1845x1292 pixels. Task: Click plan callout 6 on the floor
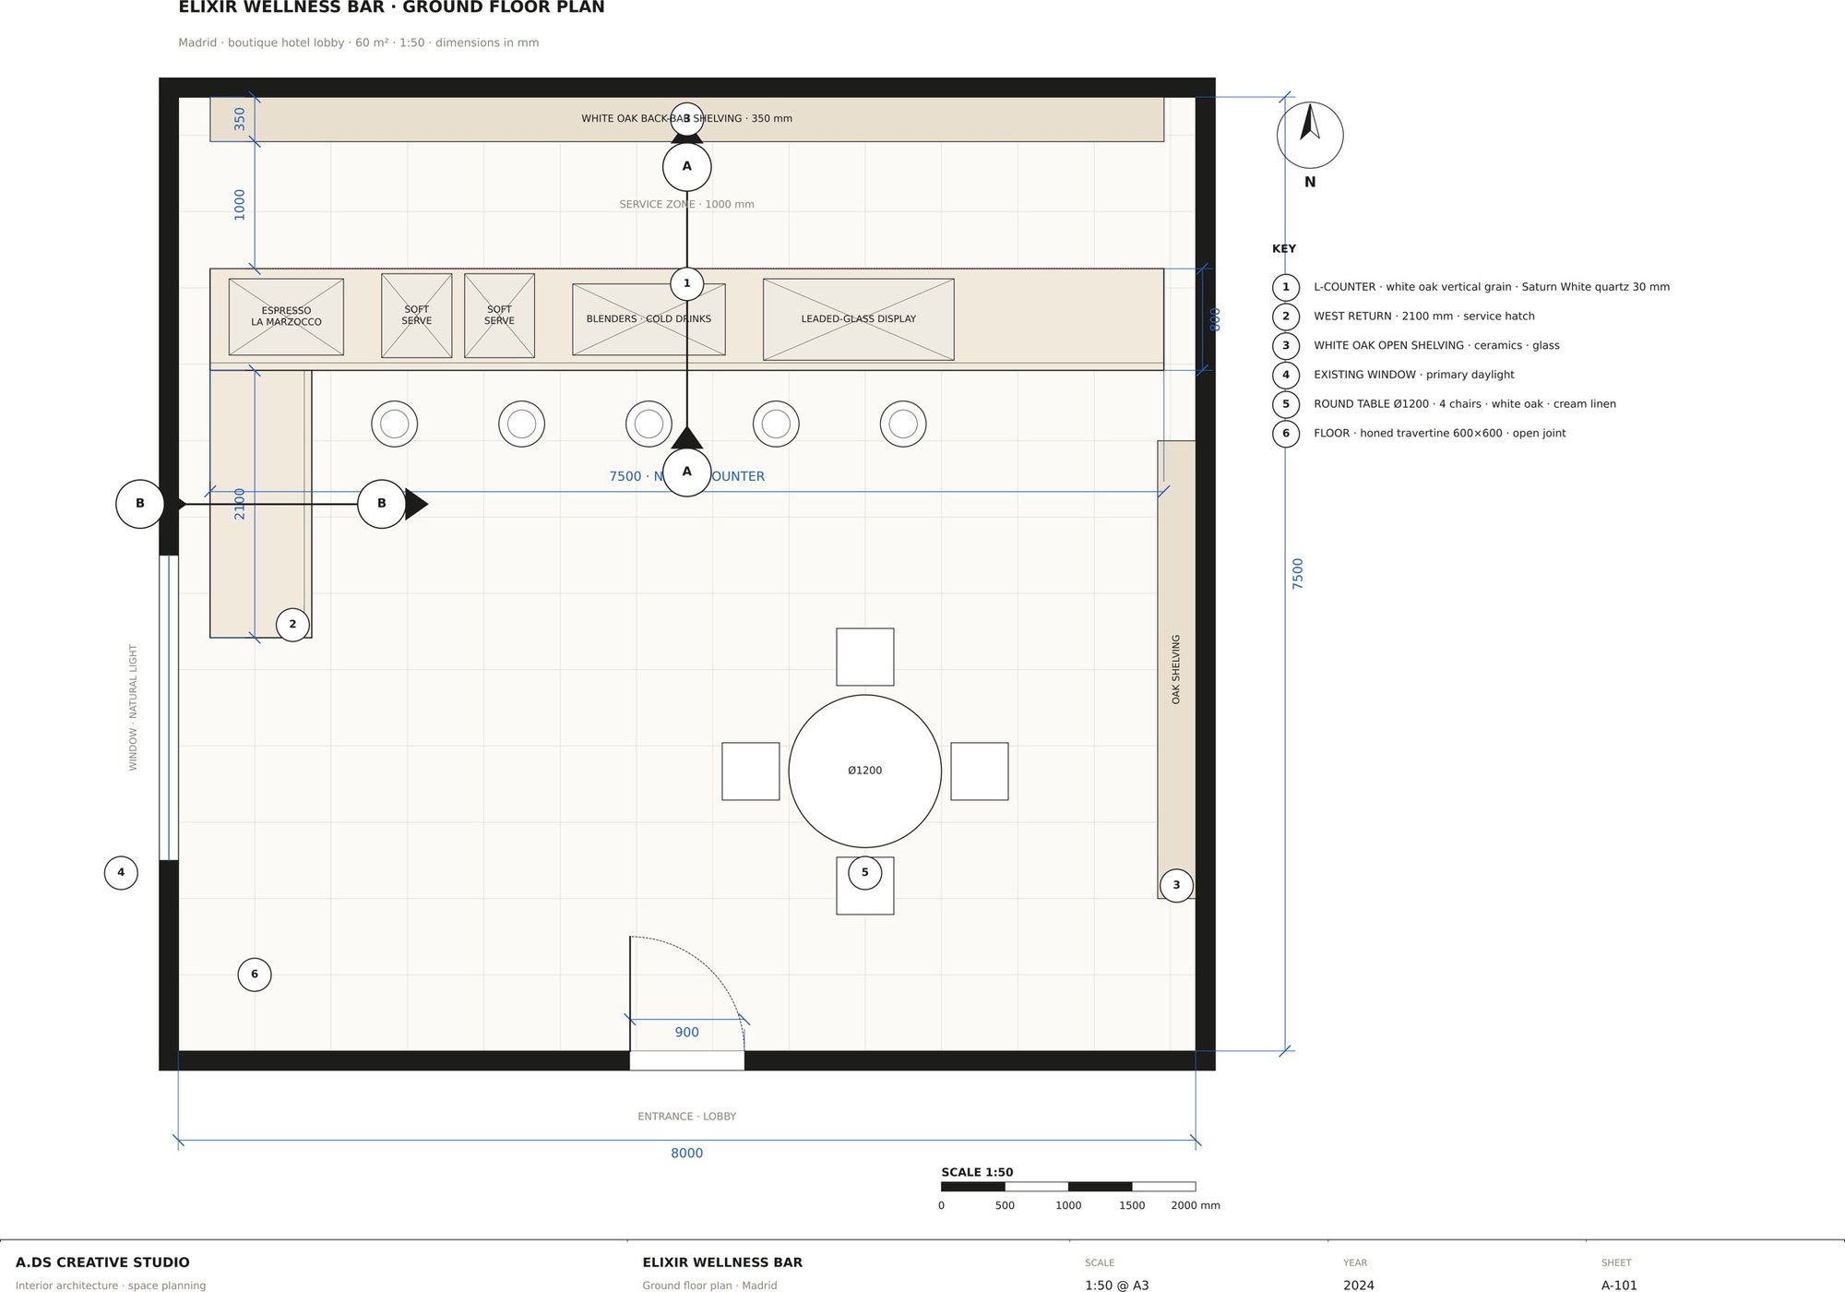point(255,975)
